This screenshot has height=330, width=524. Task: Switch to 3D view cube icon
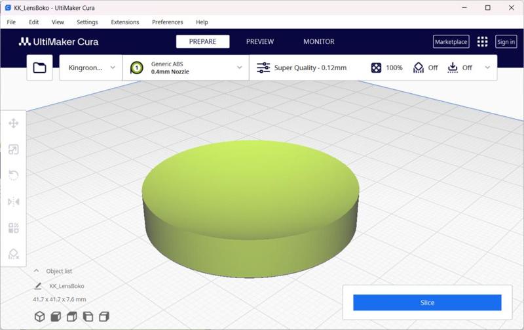coord(40,316)
